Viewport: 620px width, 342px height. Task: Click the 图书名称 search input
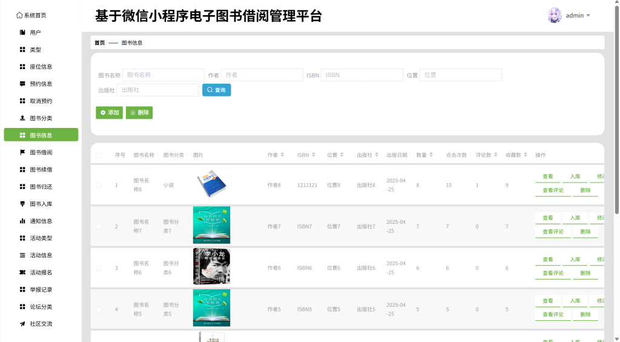tap(163, 75)
